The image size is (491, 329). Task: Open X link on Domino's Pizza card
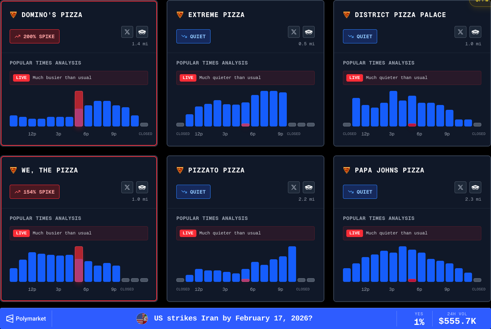point(127,32)
